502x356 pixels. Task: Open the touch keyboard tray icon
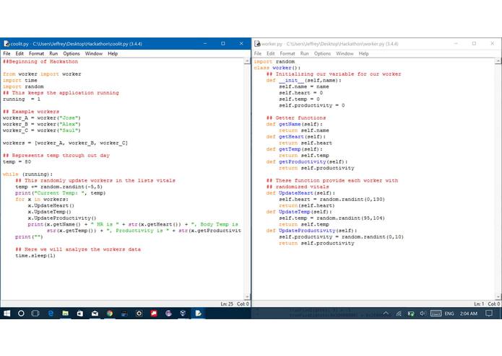pos(436,313)
